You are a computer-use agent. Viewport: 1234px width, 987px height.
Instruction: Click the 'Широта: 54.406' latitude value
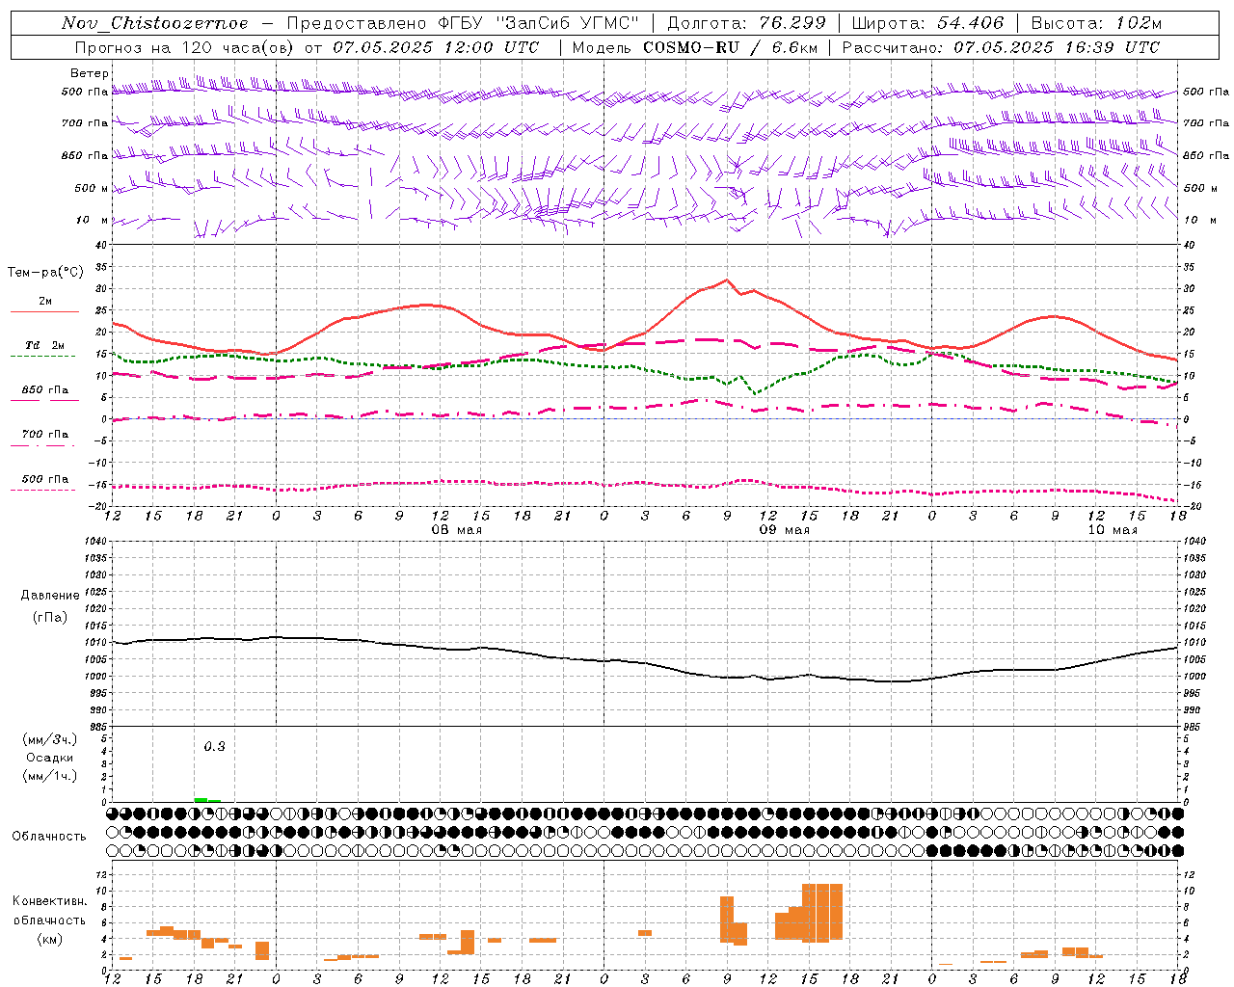(927, 23)
